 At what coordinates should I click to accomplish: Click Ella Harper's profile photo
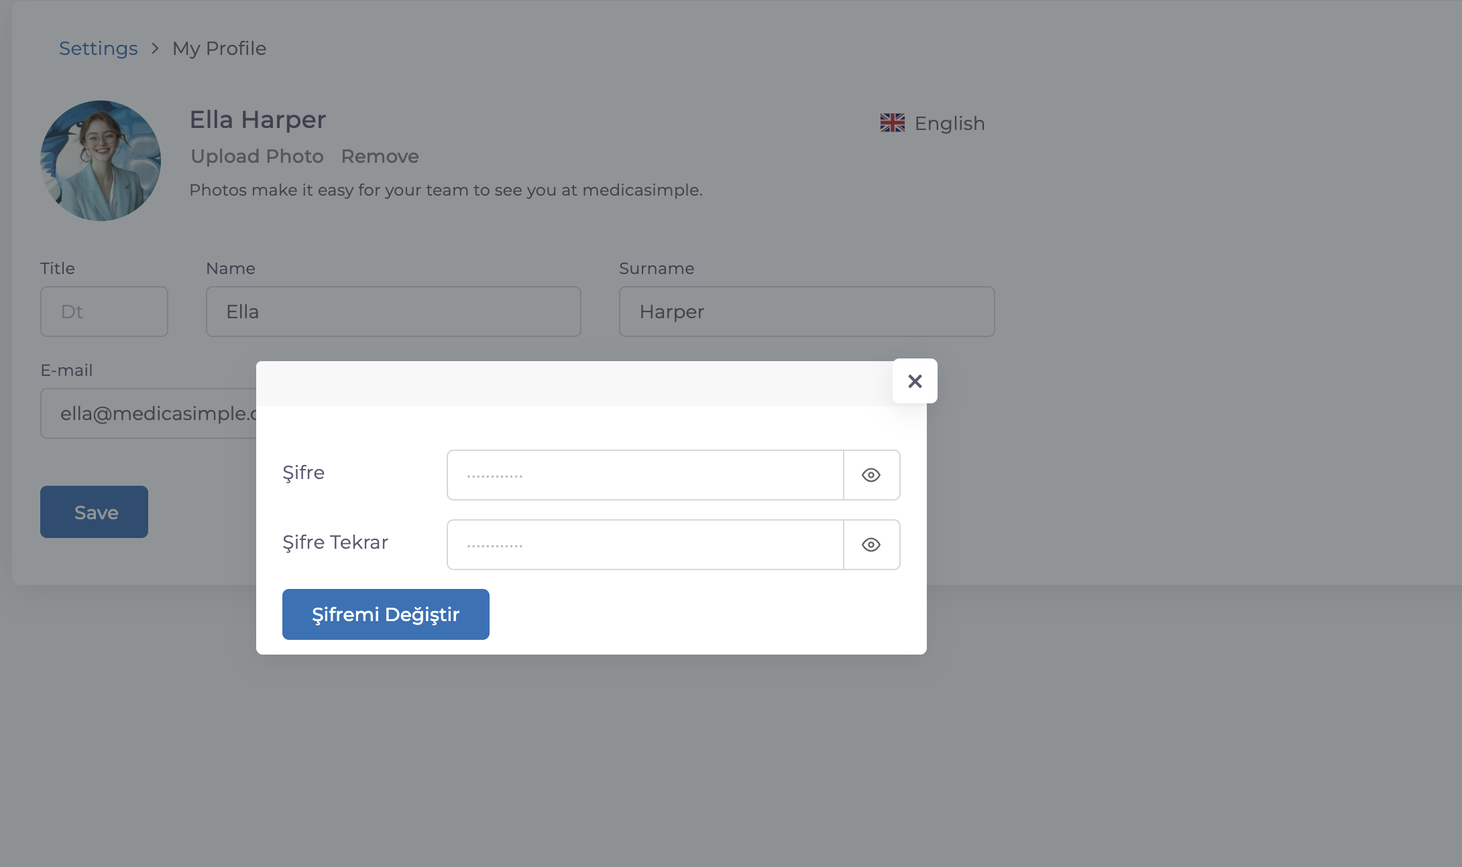pos(101,161)
